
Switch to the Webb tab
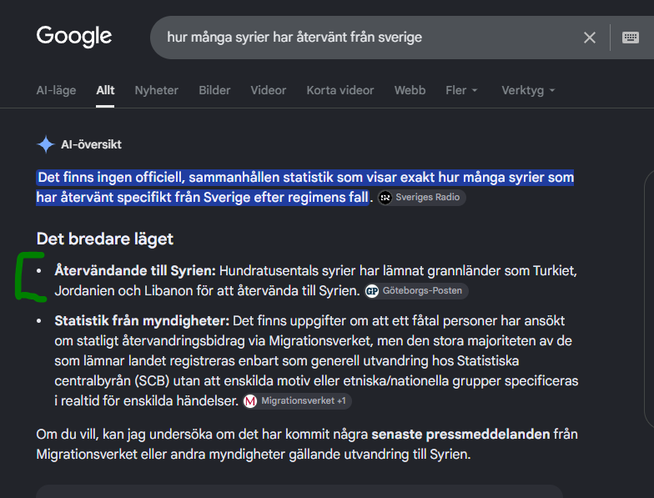click(x=410, y=90)
